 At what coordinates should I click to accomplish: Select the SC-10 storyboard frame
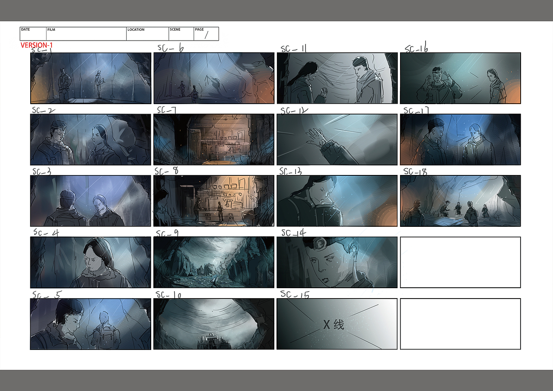click(214, 324)
